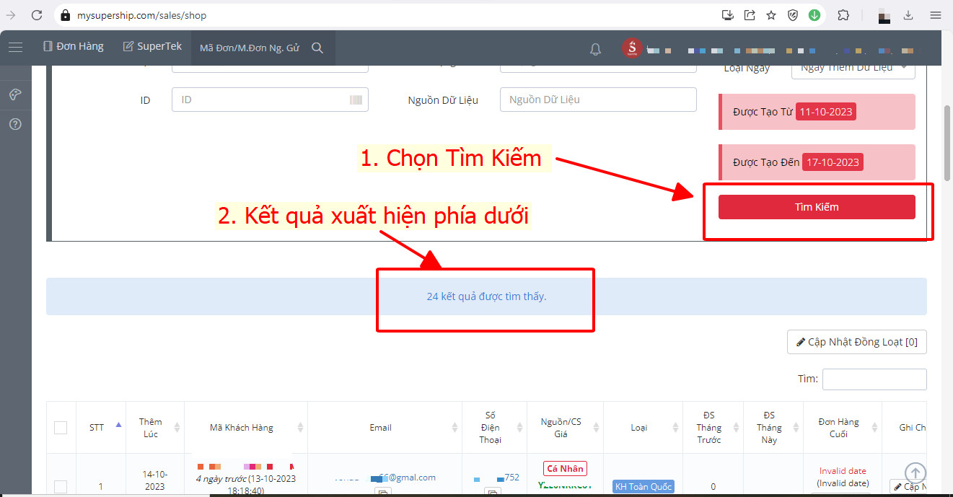The height and width of the screenshot is (497, 953).
Task: Click the Tìm table filter input box
Action: coord(874,379)
